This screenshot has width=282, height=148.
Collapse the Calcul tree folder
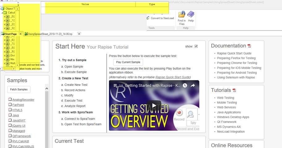(x=2, y=13)
